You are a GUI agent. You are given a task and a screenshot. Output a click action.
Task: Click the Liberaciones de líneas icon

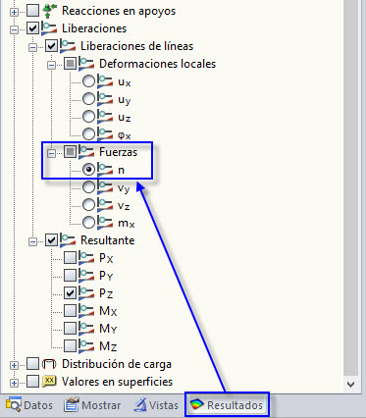(x=68, y=46)
